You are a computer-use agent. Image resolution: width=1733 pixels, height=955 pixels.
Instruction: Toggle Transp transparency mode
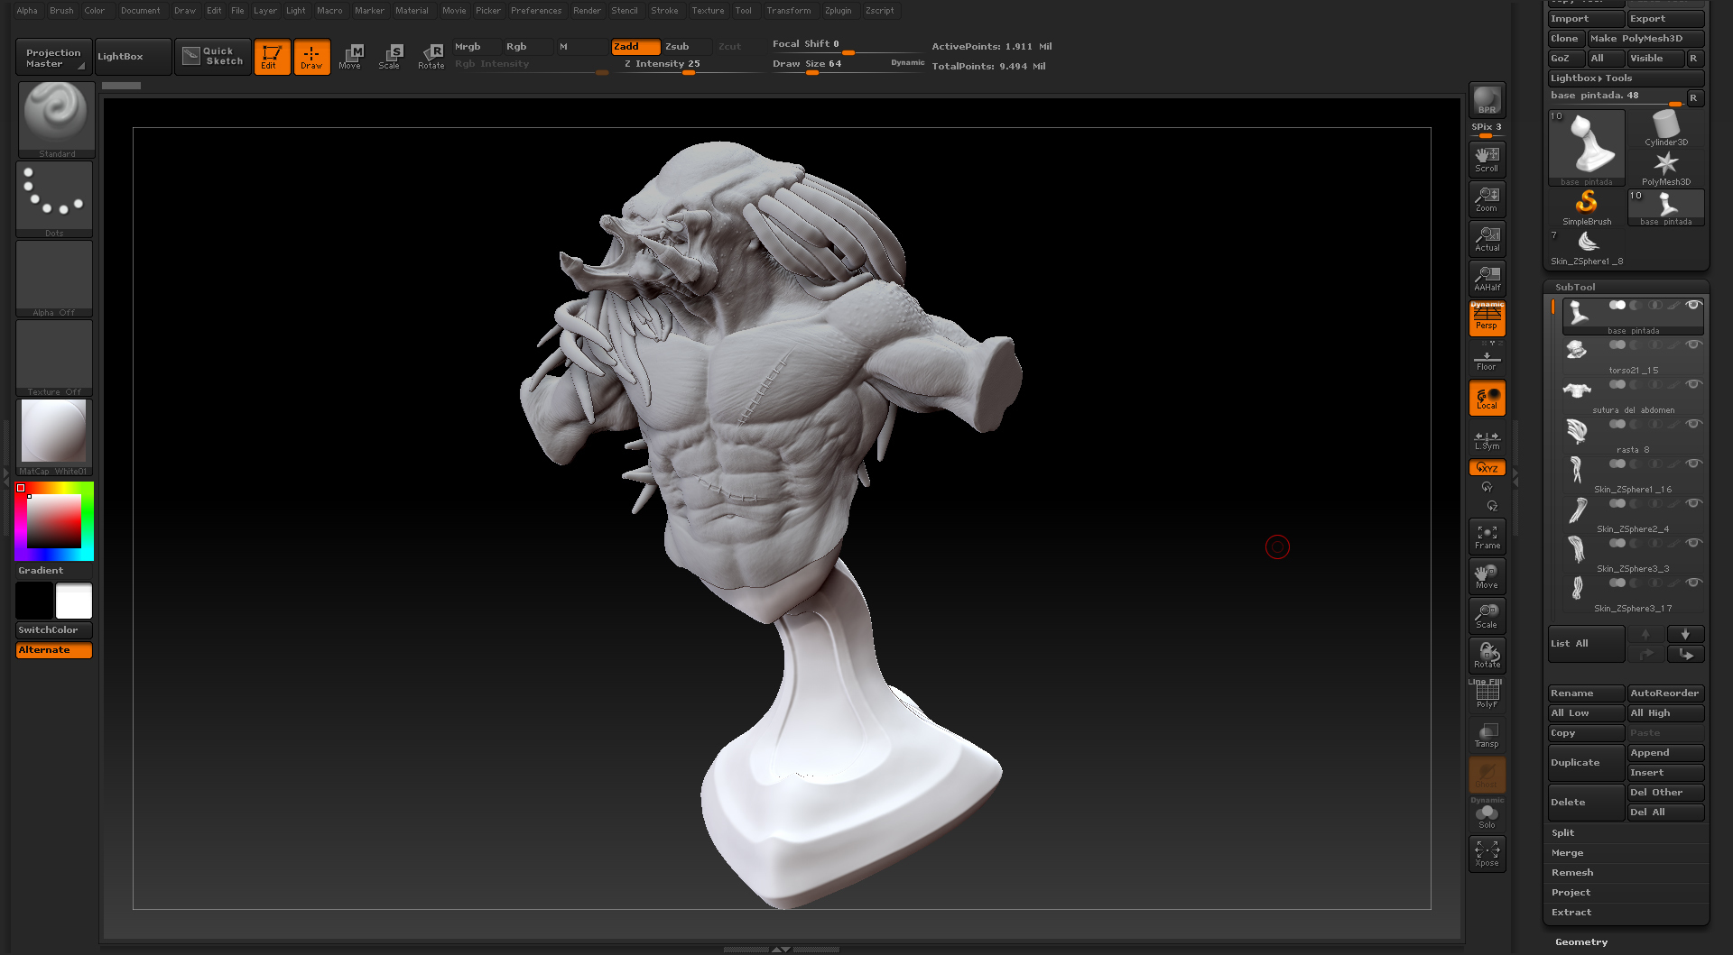tap(1486, 733)
